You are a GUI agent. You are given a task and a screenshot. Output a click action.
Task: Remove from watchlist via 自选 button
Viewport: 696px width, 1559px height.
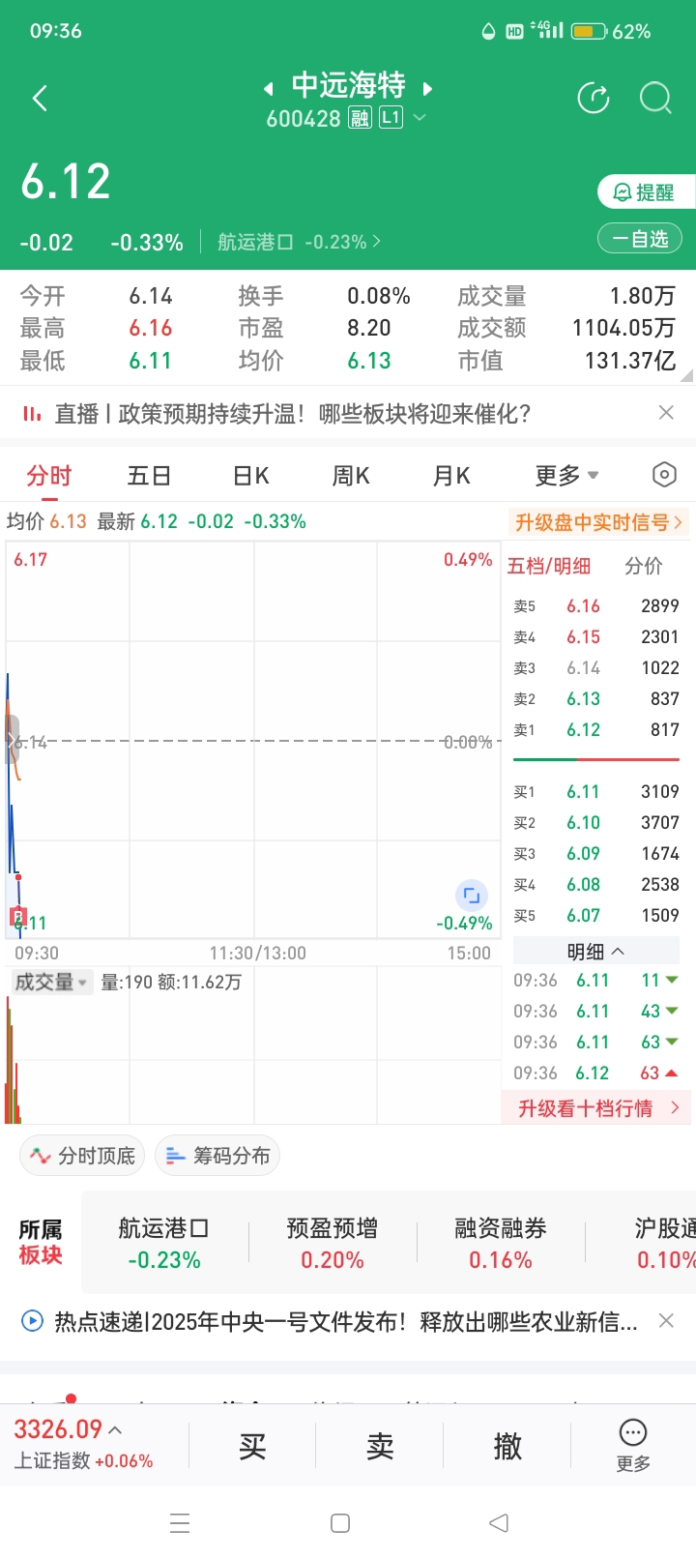(640, 239)
